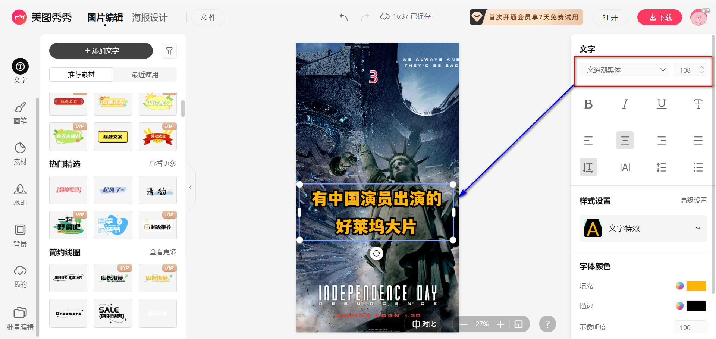716x339 pixels.
Task: Click the 16:37 已保存 cloud save status
Action: [405, 16]
